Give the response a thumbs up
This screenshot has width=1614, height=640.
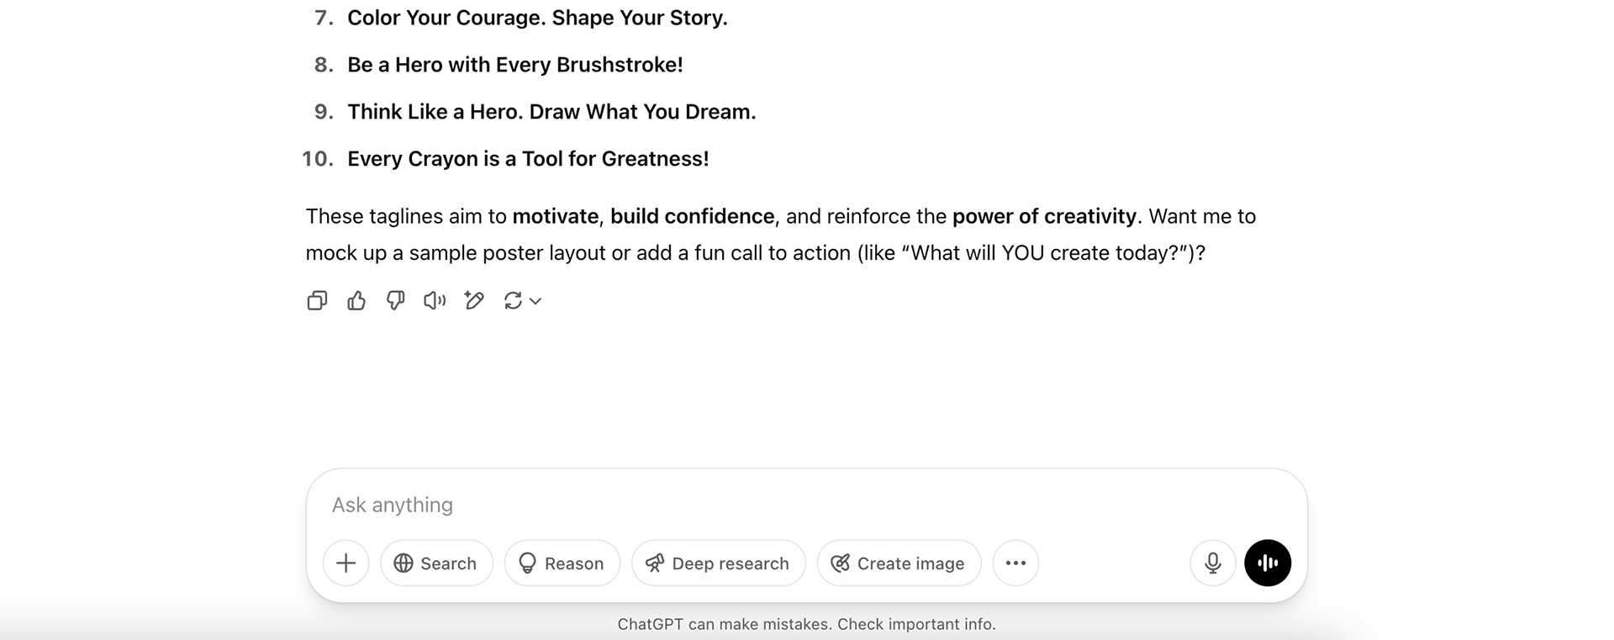pos(356,300)
